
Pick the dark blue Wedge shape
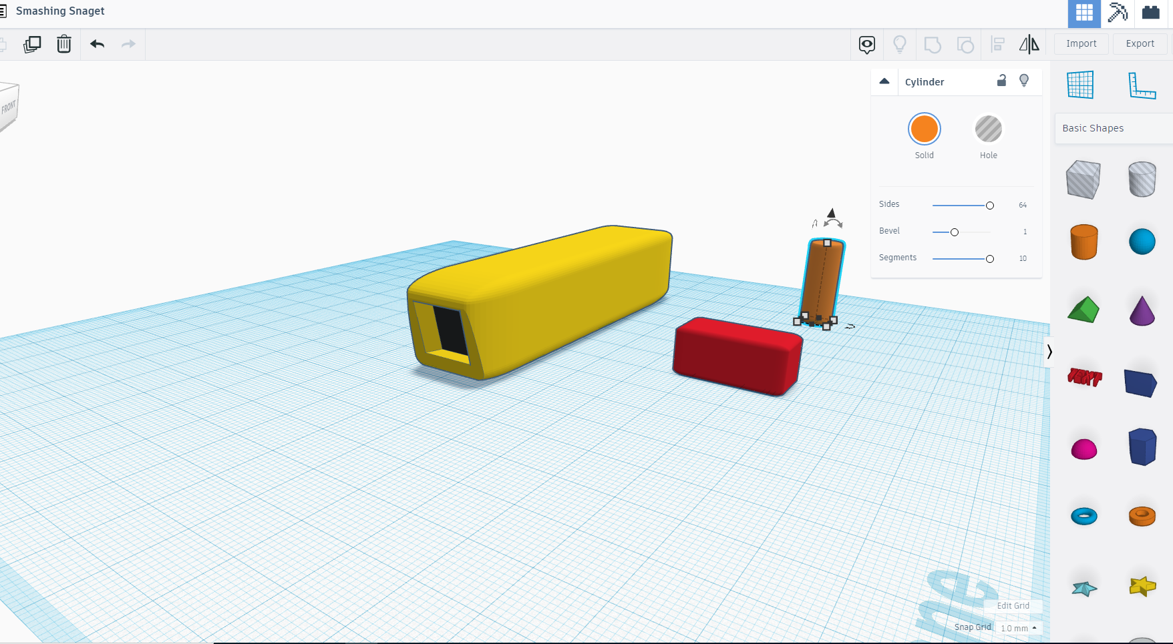pyautogui.click(x=1141, y=383)
